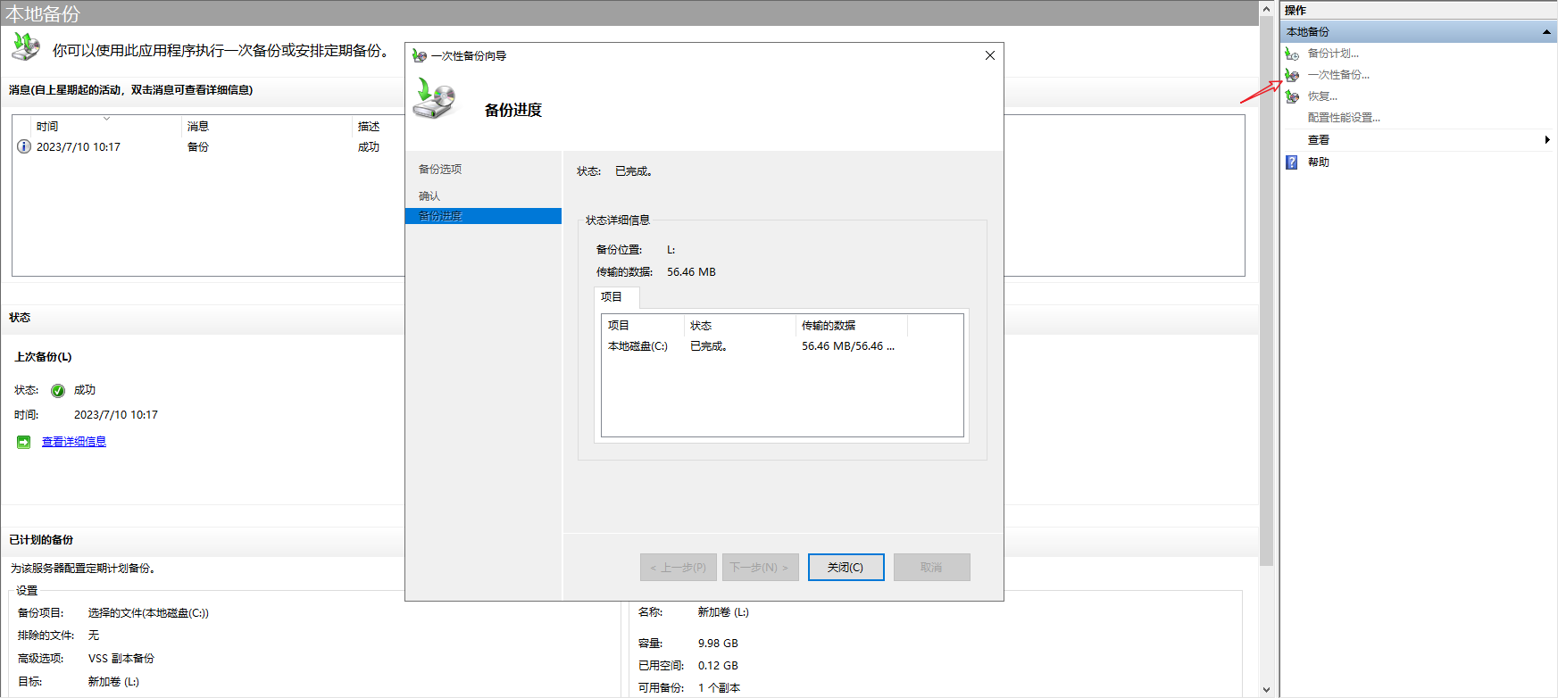Open the 查看 menu item in Actions pane
The height and width of the screenshot is (698, 1558).
click(x=1319, y=140)
